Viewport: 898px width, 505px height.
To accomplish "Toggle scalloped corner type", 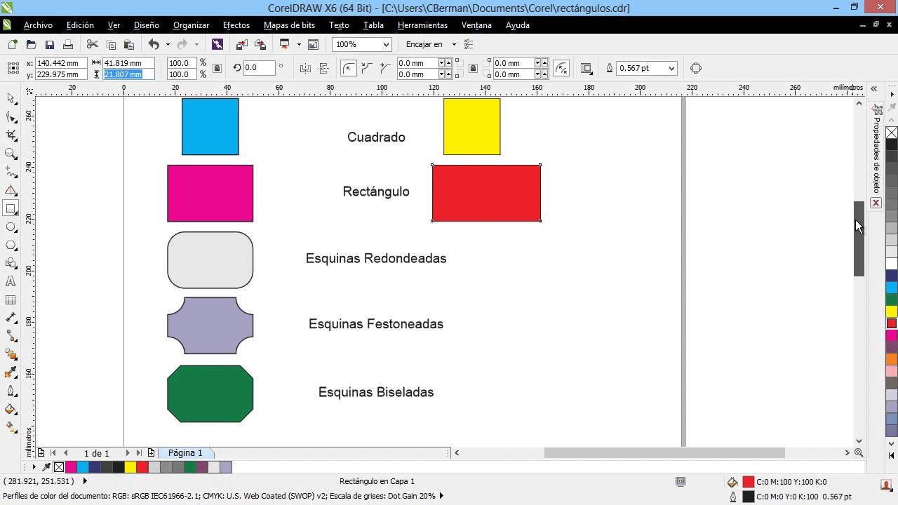I will click(366, 68).
